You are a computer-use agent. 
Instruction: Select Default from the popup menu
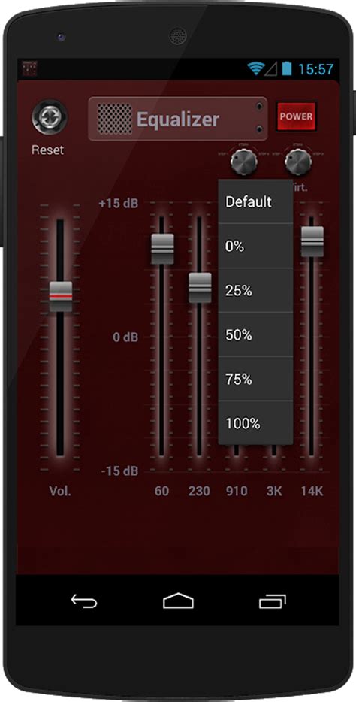(x=256, y=201)
